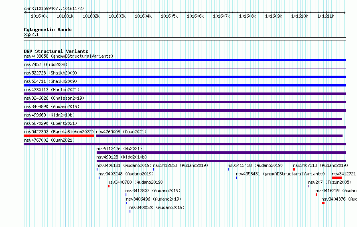Open nsv4765008 (Quan2021) label
Screen dimensions: 357x227
[x=121, y=132]
